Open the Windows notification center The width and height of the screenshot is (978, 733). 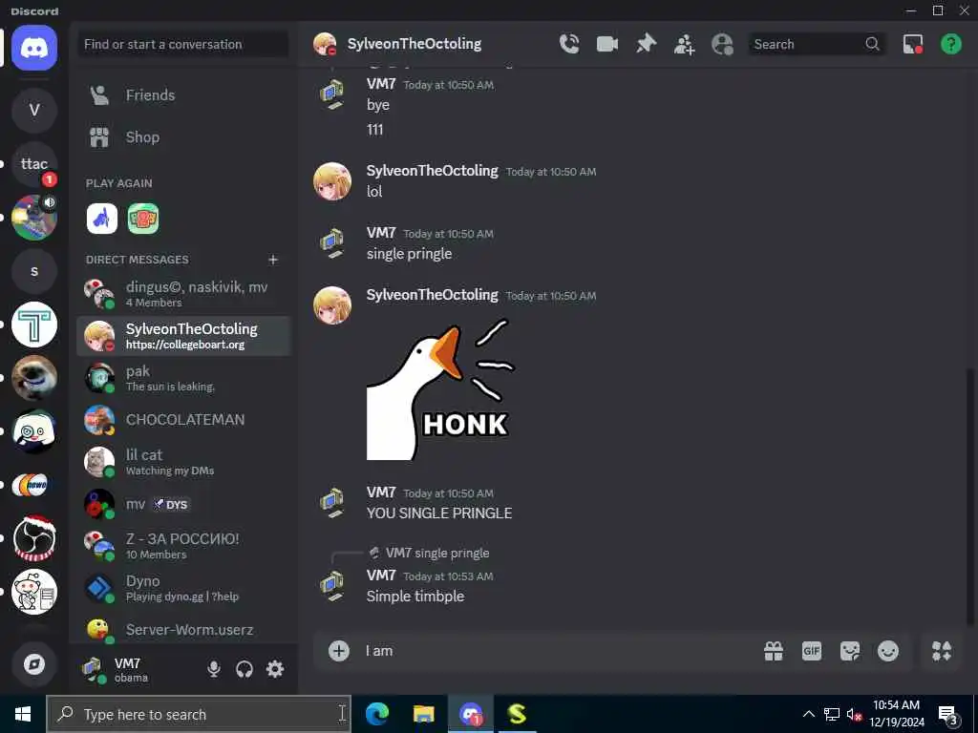tap(948, 715)
